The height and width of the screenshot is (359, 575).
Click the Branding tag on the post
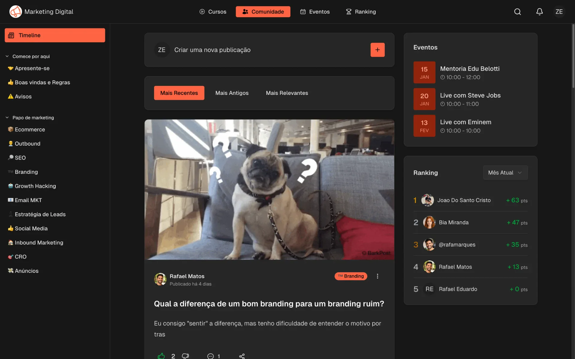(351, 276)
